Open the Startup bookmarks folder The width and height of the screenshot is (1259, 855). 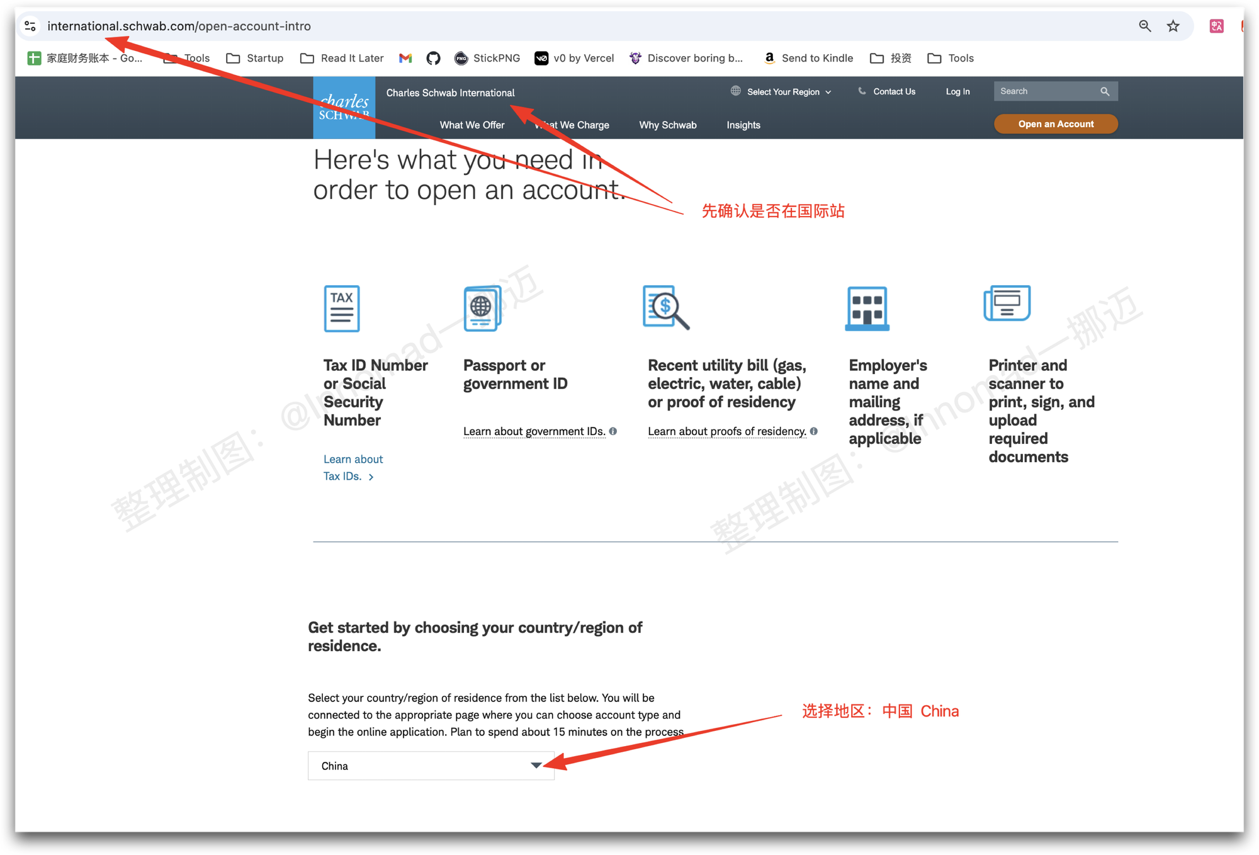(255, 58)
